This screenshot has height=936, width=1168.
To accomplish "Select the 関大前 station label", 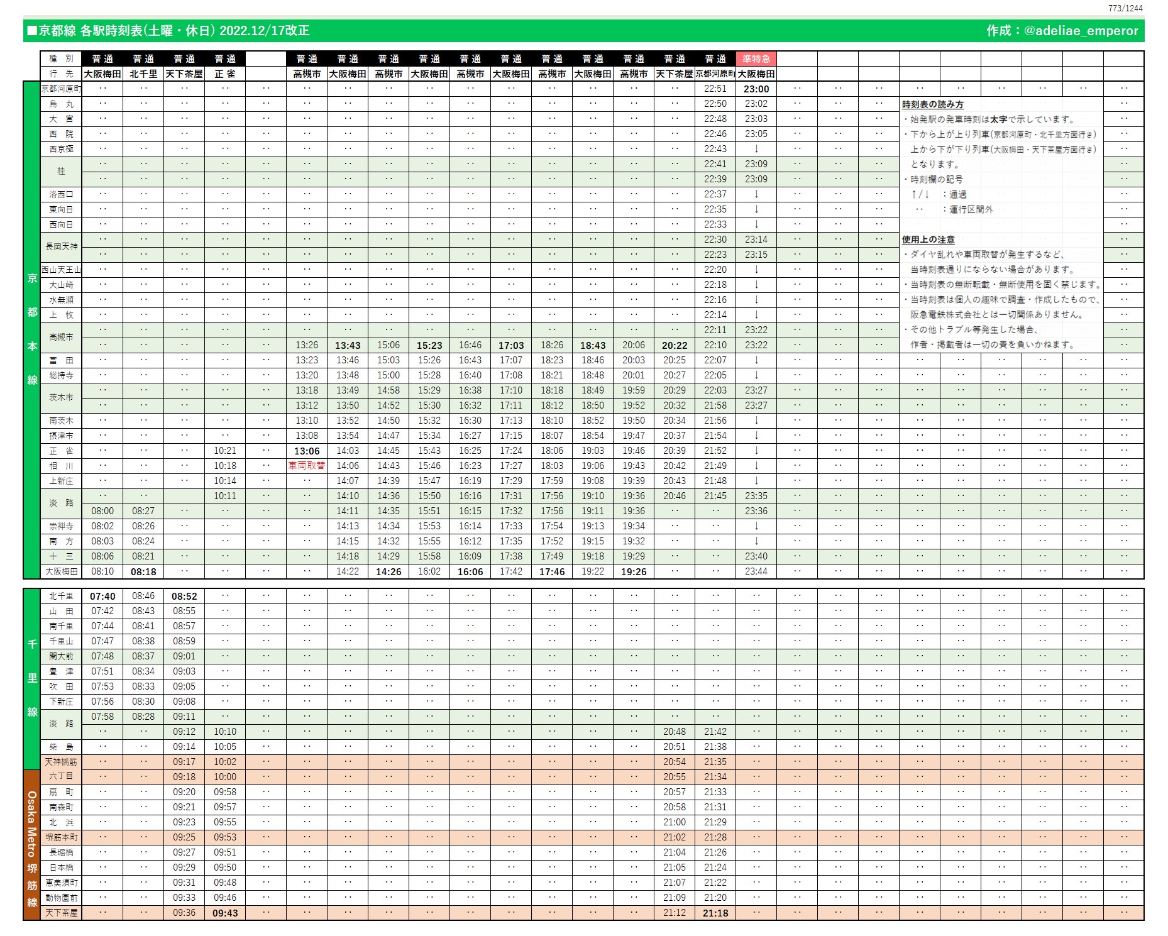I will pos(61,656).
